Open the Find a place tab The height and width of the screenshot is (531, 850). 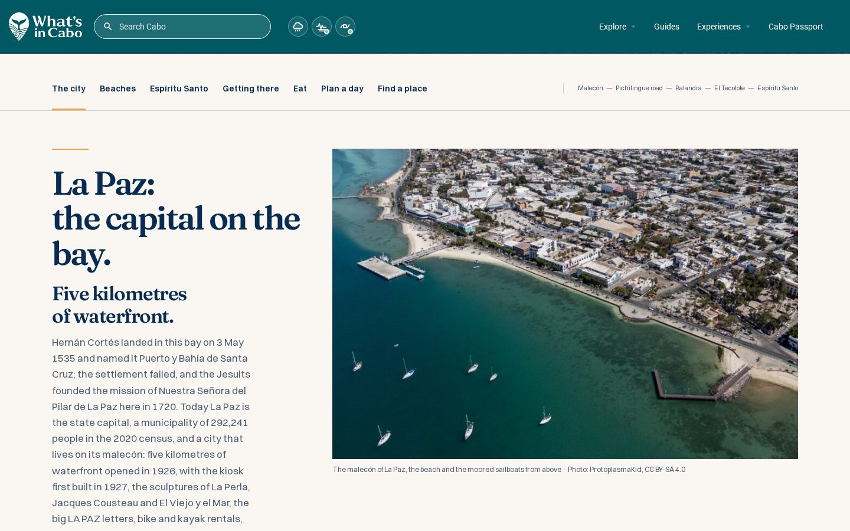(x=403, y=88)
